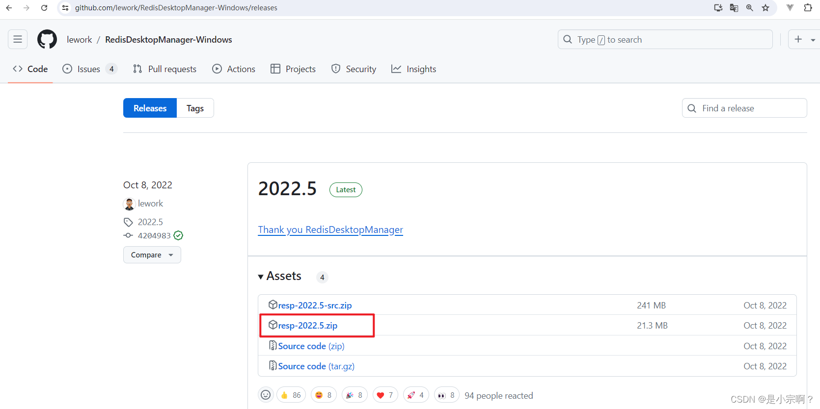Open the Security tab
The image size is (820, 409).
coord(354,69)
